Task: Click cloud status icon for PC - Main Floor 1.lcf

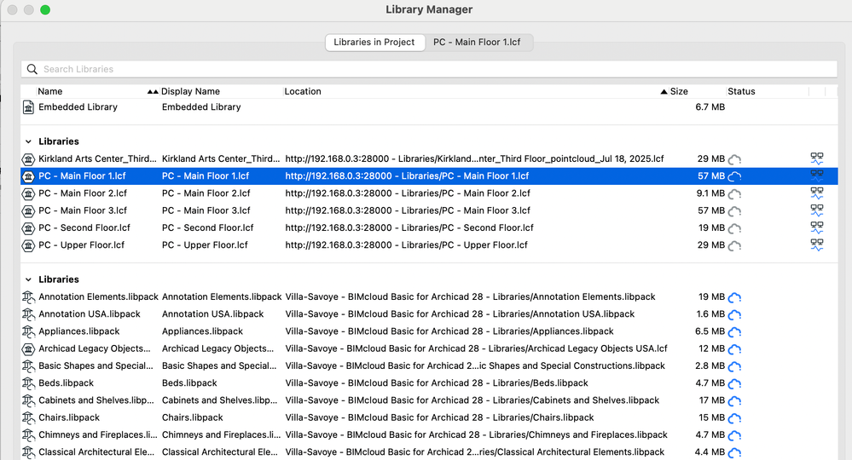Action: (734, 176)
